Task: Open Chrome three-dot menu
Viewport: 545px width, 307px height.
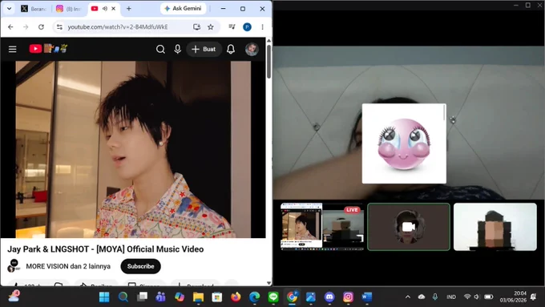Action: (262, 26)
